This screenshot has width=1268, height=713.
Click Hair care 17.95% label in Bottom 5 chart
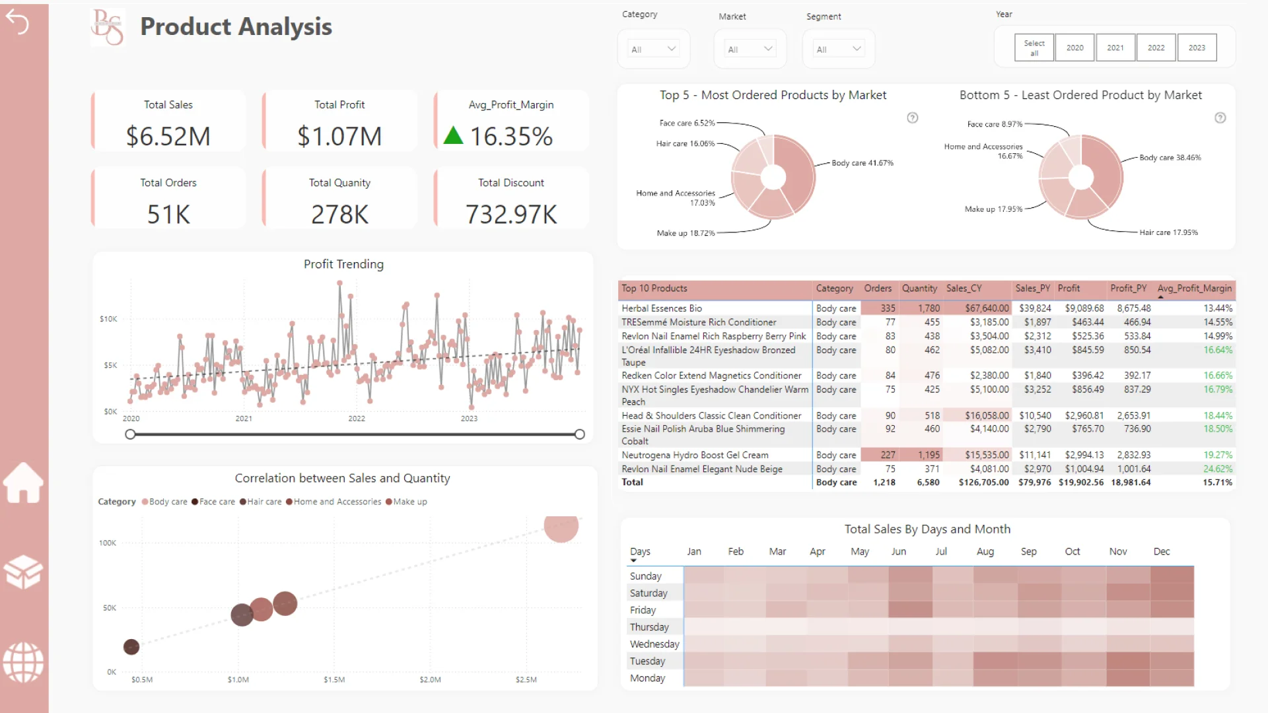[1168, 232]
